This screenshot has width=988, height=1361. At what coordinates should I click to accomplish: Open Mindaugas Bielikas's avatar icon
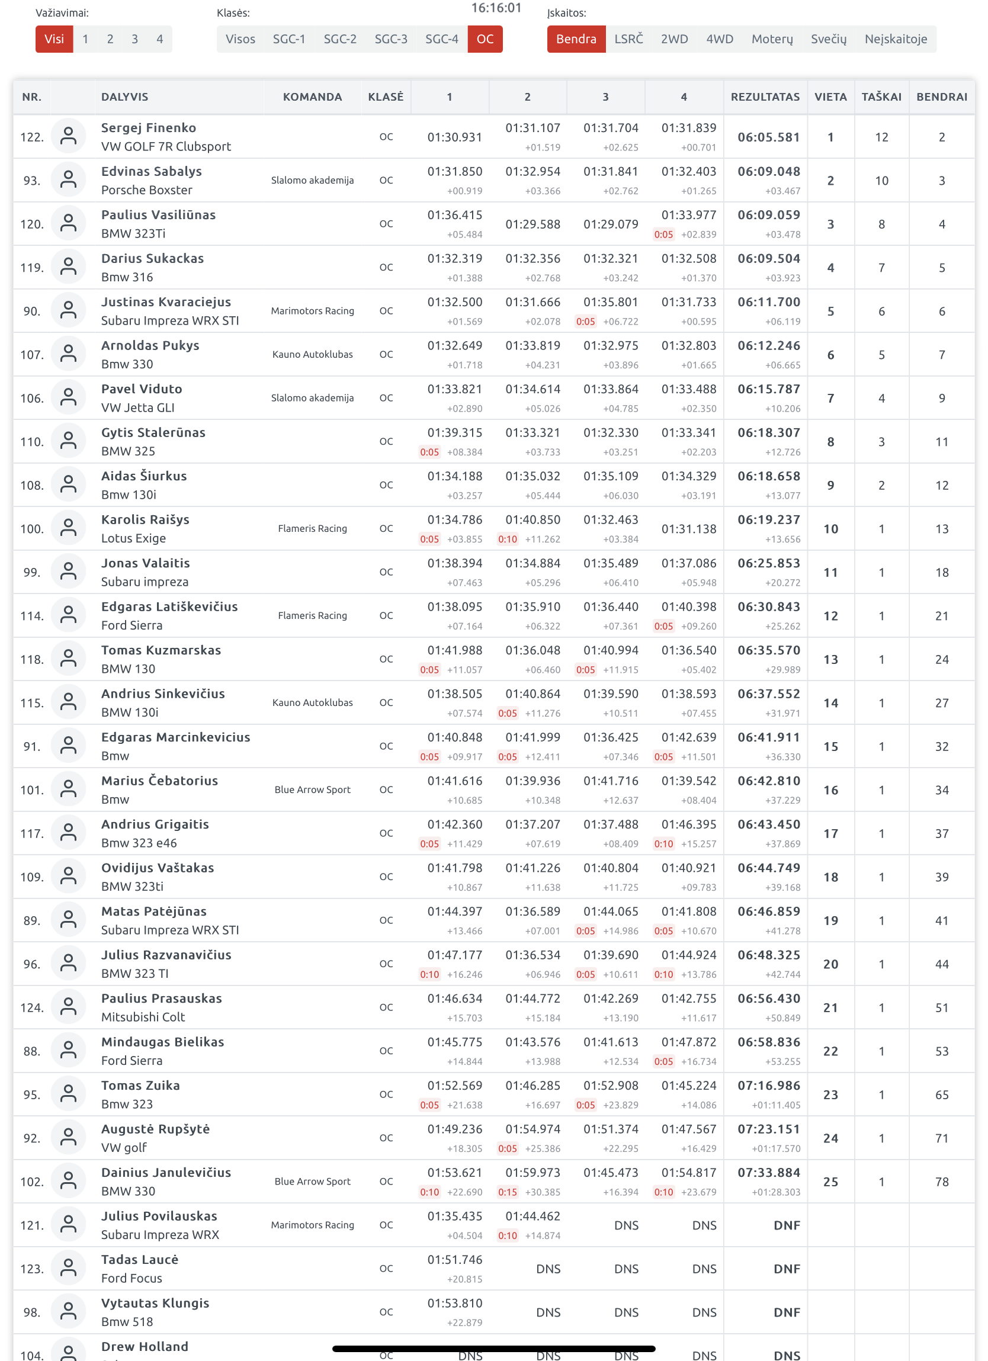69,1050
